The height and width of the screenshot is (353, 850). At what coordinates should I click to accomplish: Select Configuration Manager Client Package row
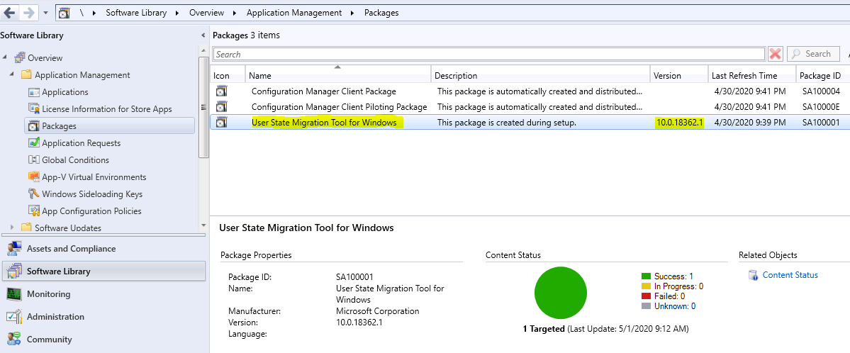pos(530,91)
